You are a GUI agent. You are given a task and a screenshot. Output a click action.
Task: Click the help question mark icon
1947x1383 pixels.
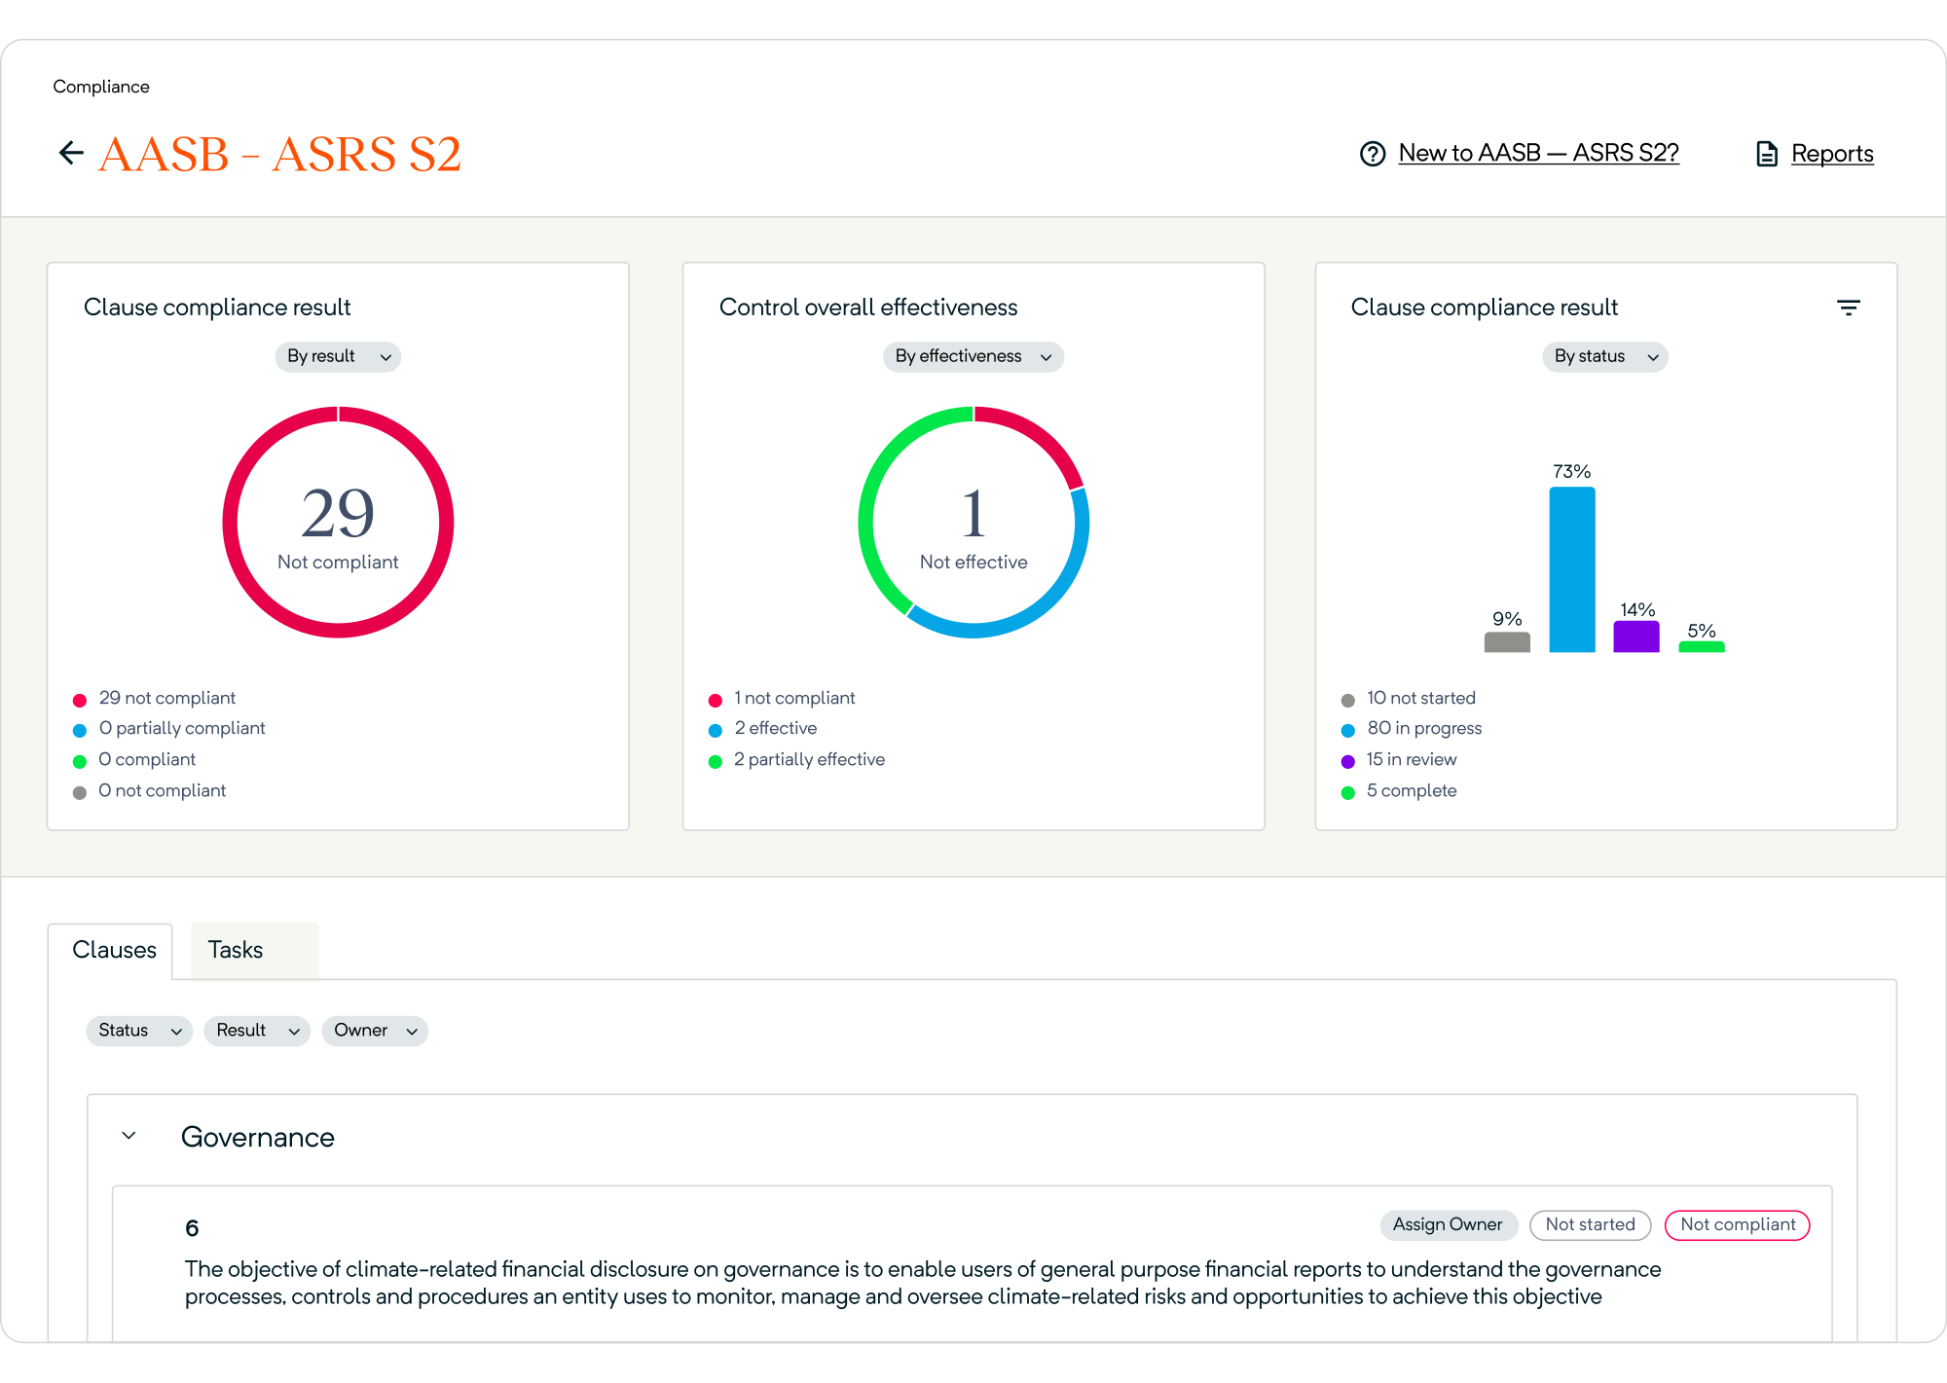pos(1373,154)
